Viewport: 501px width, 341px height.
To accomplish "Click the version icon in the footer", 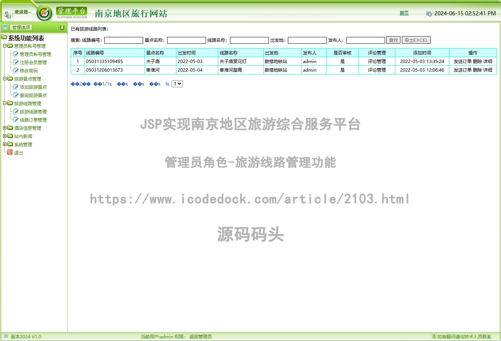I will point(6,336).
